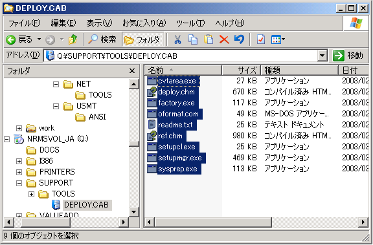Screen dimensions: 373x245
Task: Go up one folder level icon
Action: click(x=73, y=39)
